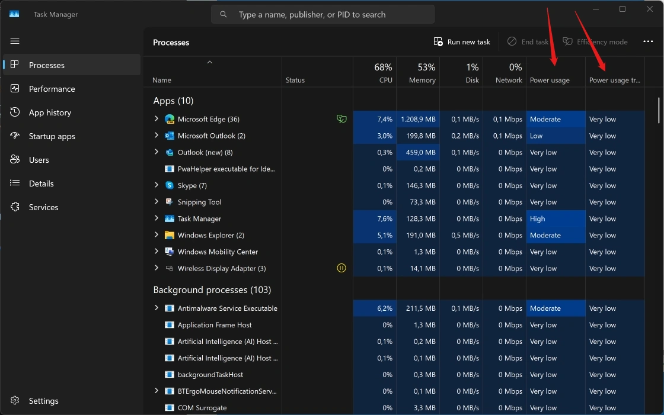Click the yellow suspended pause icon
Image resolution: width=664 pixels, height=415 pixels.
341,268
